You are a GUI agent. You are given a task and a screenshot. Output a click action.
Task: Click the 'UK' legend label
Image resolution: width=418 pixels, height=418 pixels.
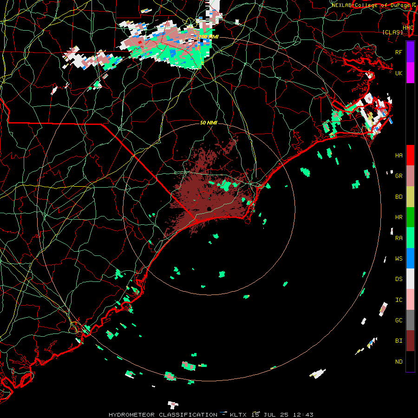(x=398, y=73)
